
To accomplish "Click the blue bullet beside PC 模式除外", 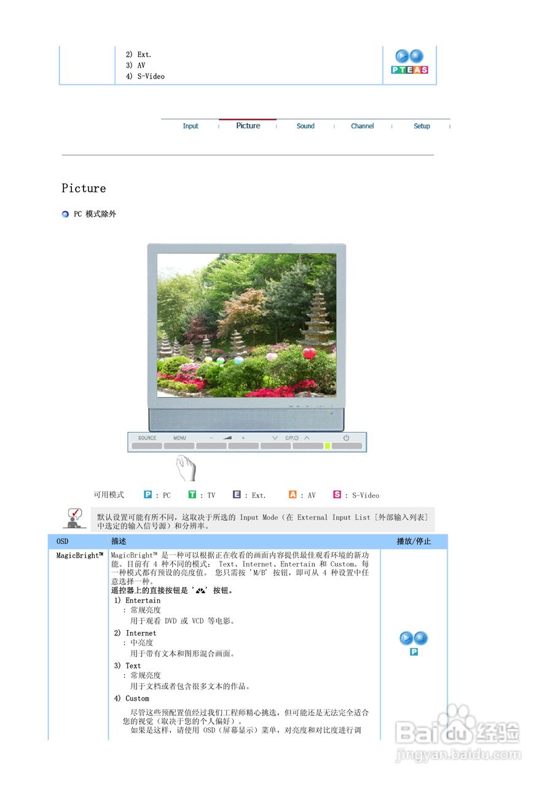I will click(x=65, y=214).
